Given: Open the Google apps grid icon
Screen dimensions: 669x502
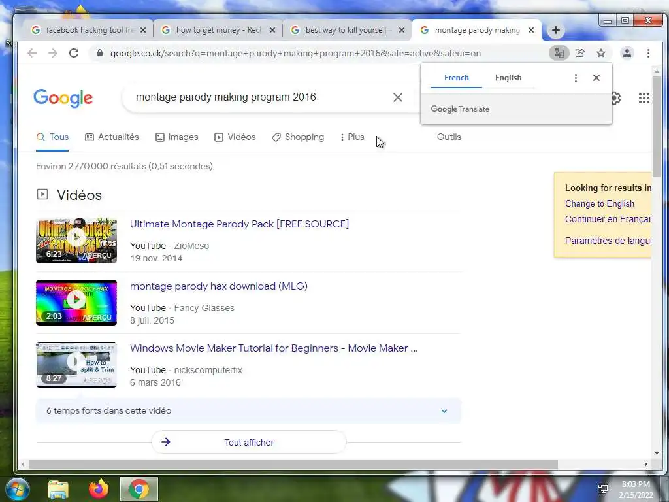Looking at the screenshot, I should [644, 98].
